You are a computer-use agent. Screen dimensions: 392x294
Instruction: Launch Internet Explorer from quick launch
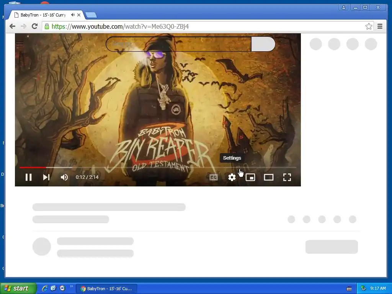45,288
